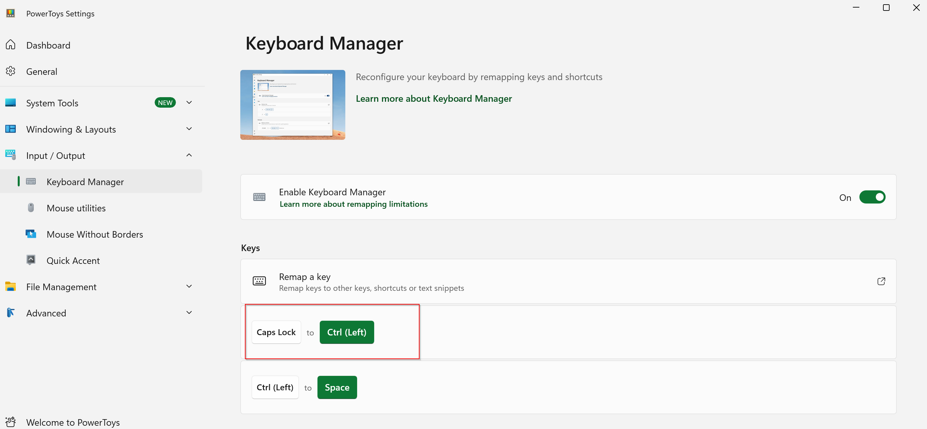The image size is (927, 429).
Task: Click the Keyboard Manager sidebar icon
Action: point(31,182)
